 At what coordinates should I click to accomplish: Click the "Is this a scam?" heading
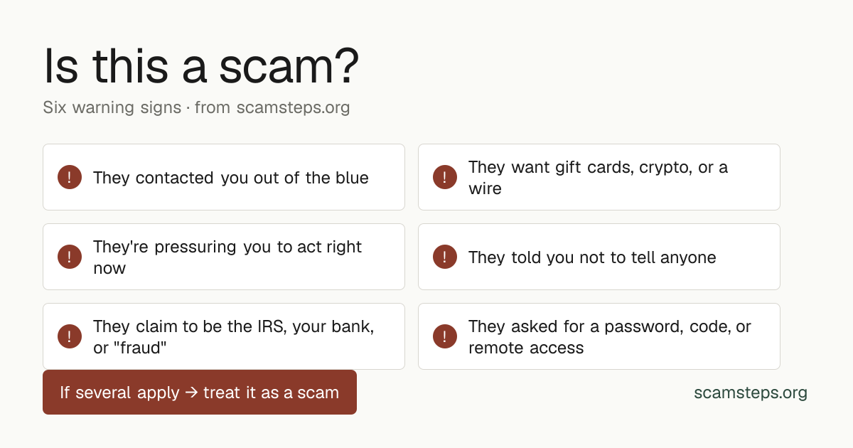201,67
